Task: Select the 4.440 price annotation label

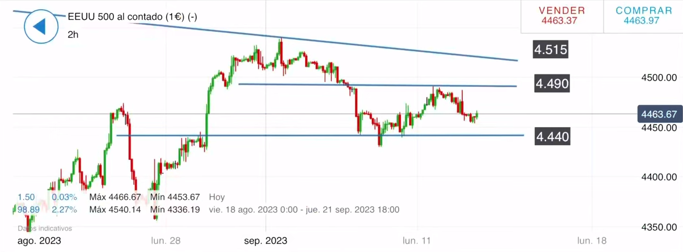Action: click(x=552, y=137)
